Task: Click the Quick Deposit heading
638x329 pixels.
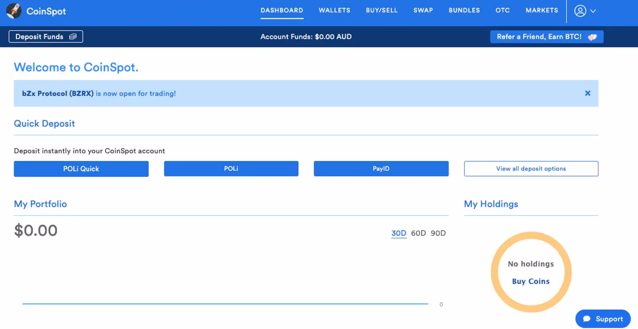Action: point(44,123)
